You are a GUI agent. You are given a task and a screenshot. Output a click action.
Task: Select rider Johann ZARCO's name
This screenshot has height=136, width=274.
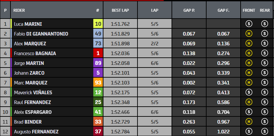click(x=29, y=73)
